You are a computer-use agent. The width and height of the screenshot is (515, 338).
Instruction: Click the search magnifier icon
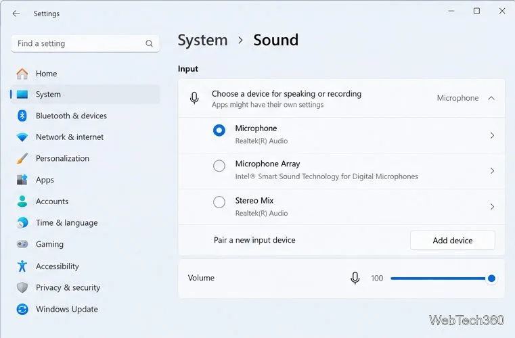coord(149,43)
